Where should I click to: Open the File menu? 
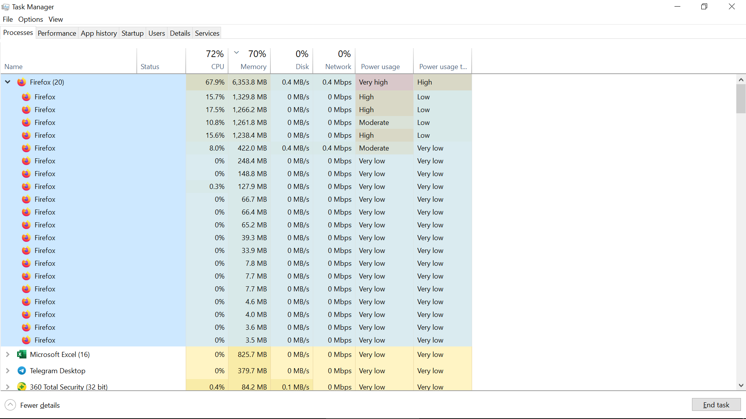tap(8, 19)
